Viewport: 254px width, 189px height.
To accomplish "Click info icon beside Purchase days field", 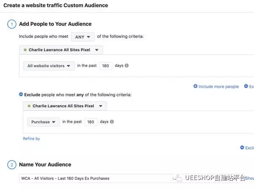I will tap(112, 122).
